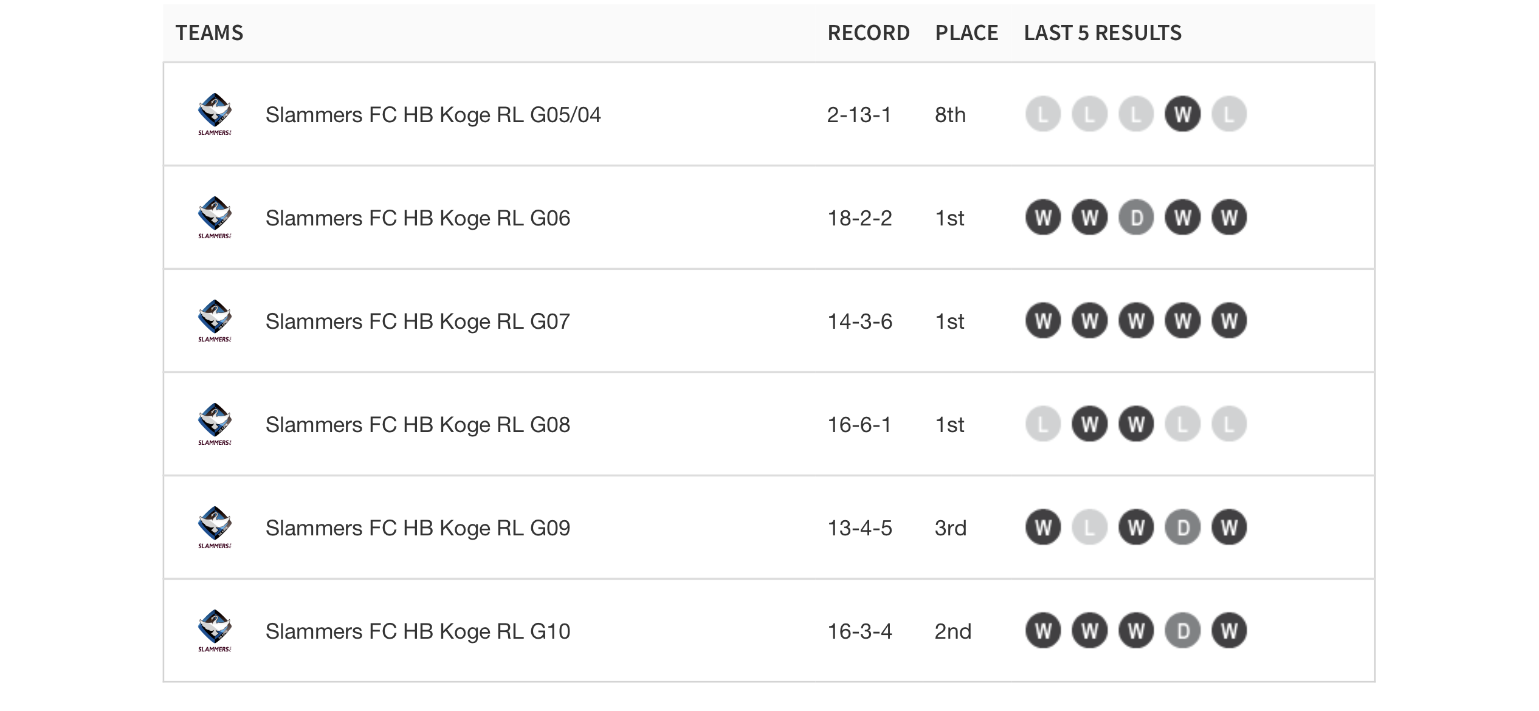Viewport: 1539px width, 711px height.
Task: Click the Slammers logo beside G07 team
Action: [215, 321]
